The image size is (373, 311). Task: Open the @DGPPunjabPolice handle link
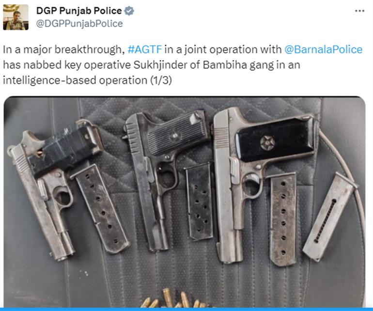tap(79, 24)
